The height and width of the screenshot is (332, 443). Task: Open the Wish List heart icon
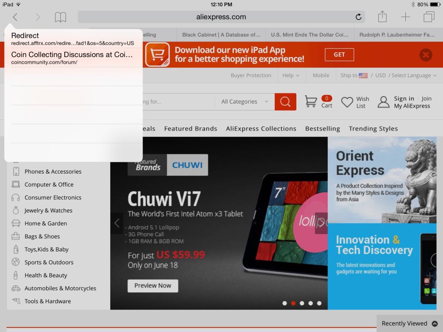point(347,102)
